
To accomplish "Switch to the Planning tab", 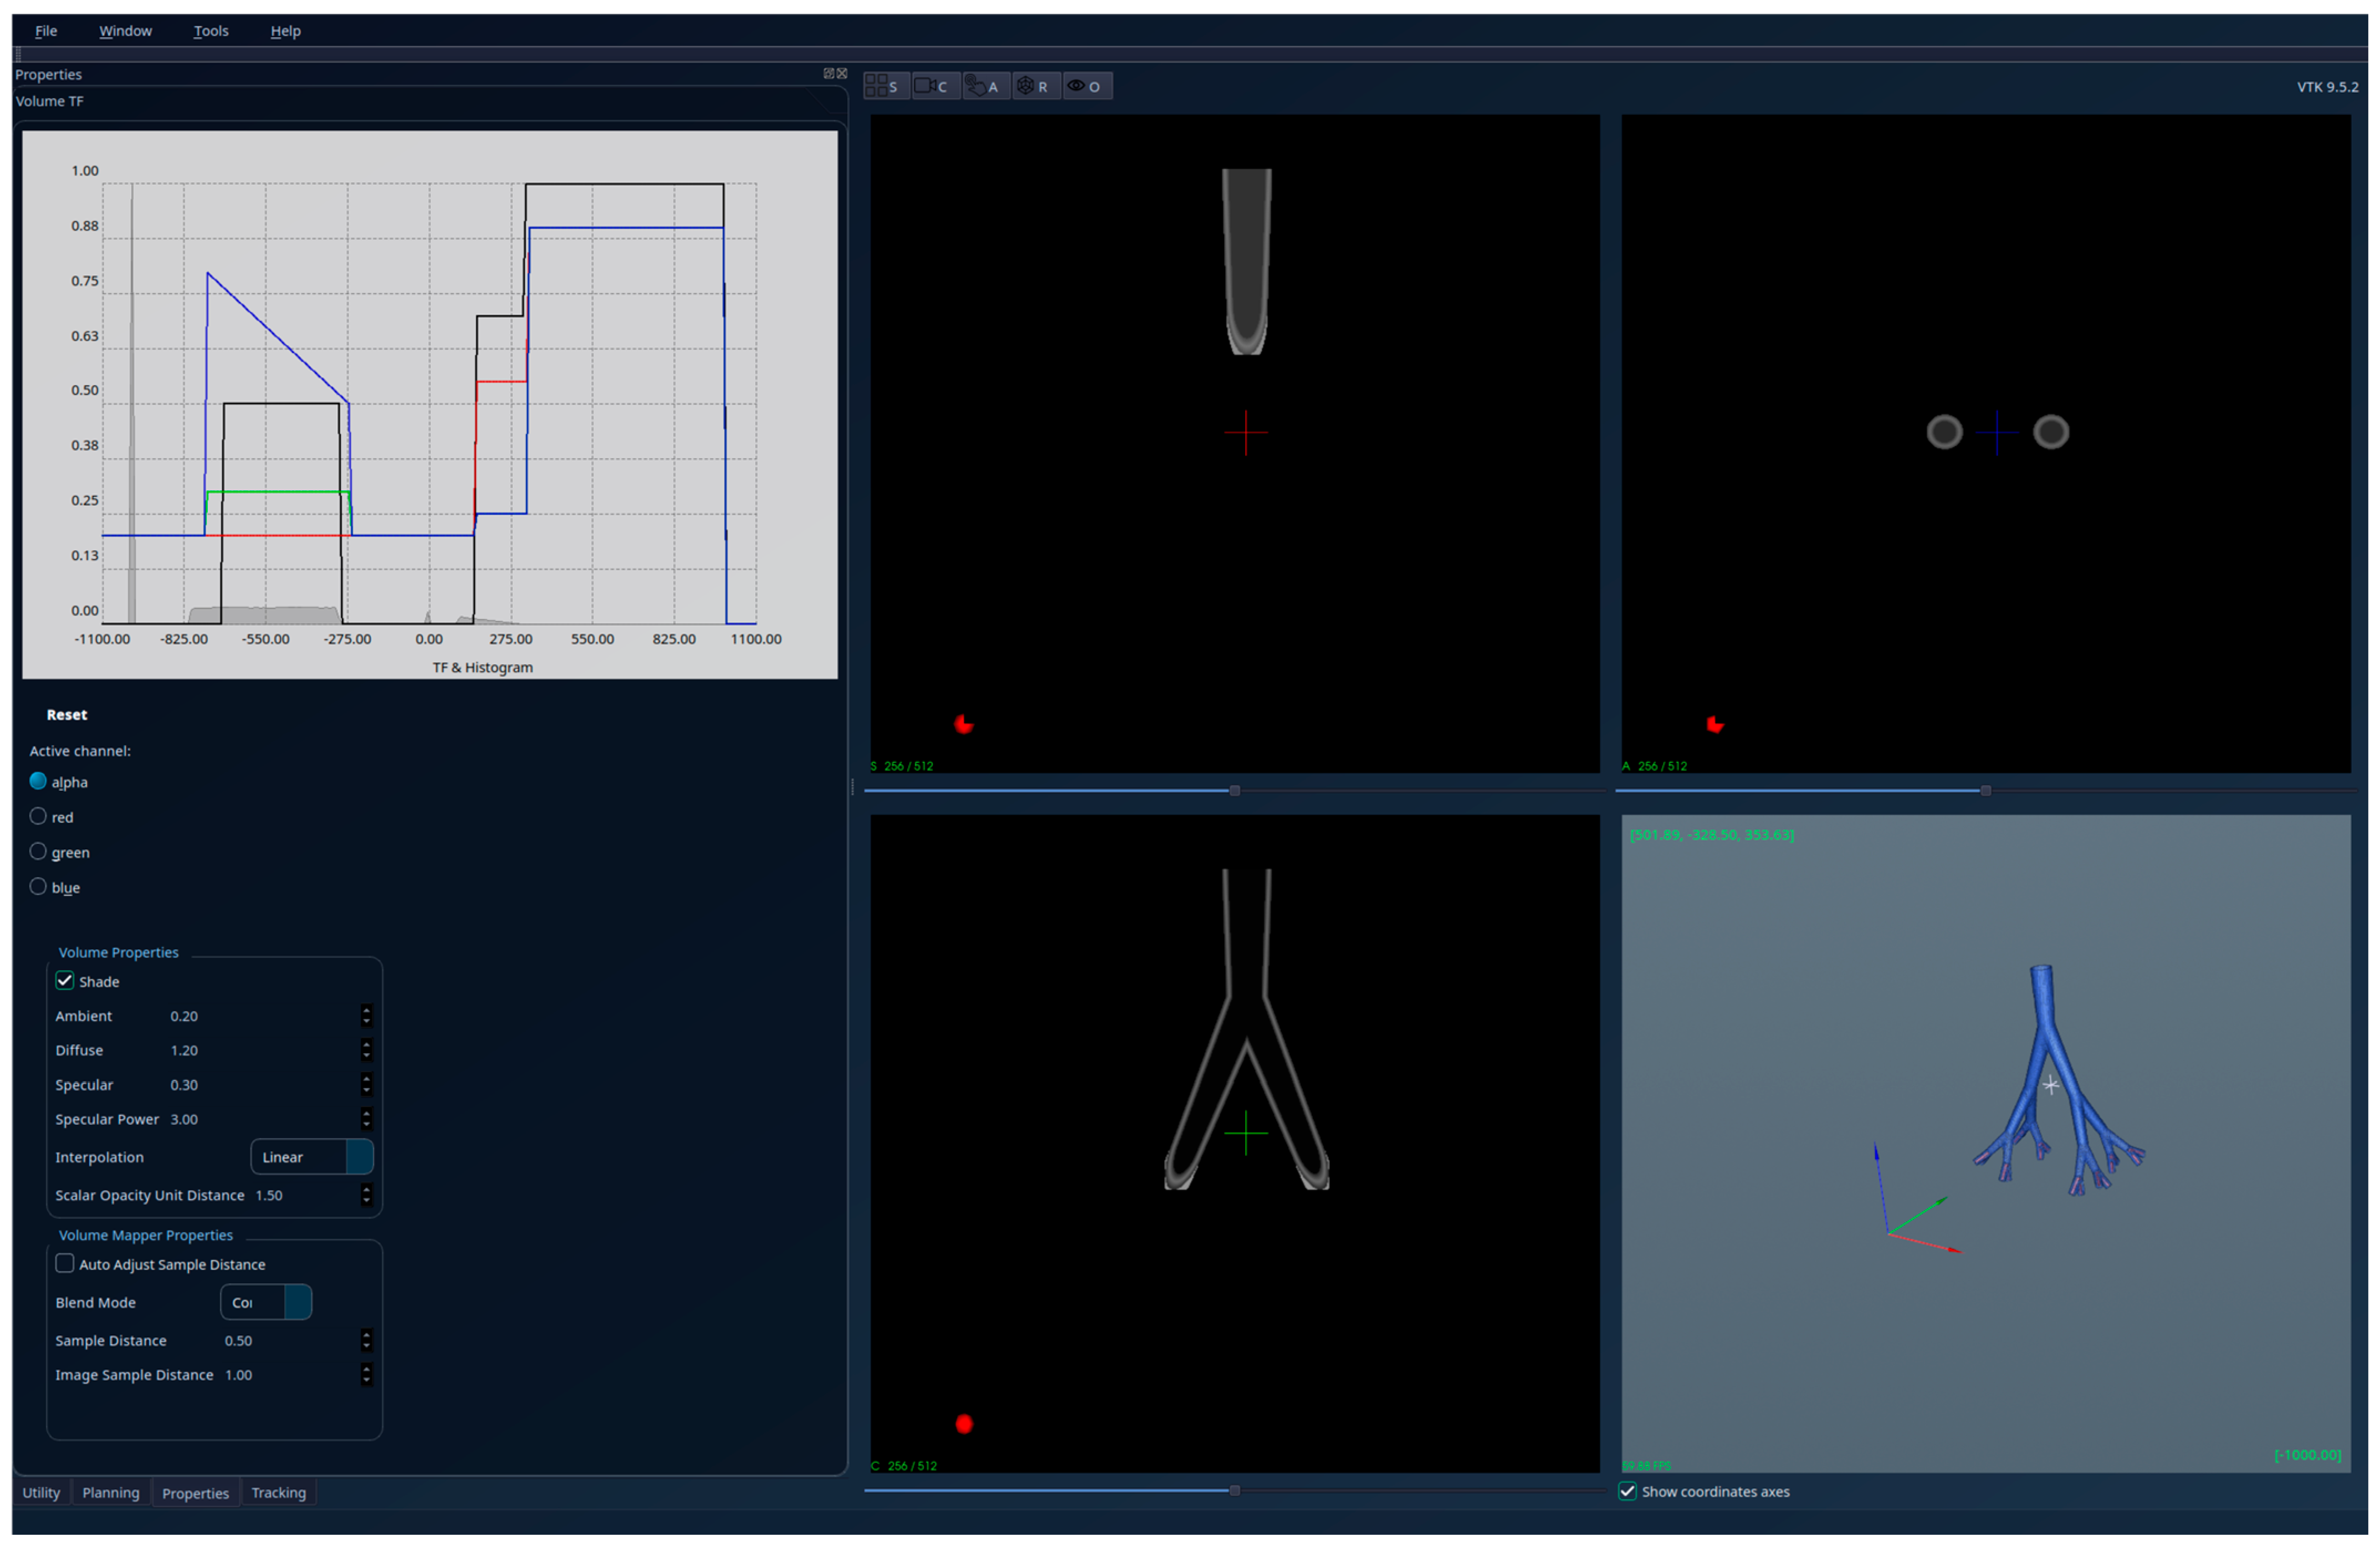I will tap(110, 1492).
